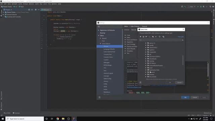Open path history arrow beside path field

tap(183, 40)
